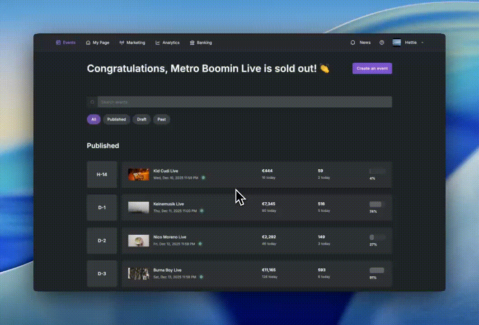Image resolution: width=479 pixels, height=325 pixels.
Task: Click Burna Boy Live green status dot
Action: (201, 277)
